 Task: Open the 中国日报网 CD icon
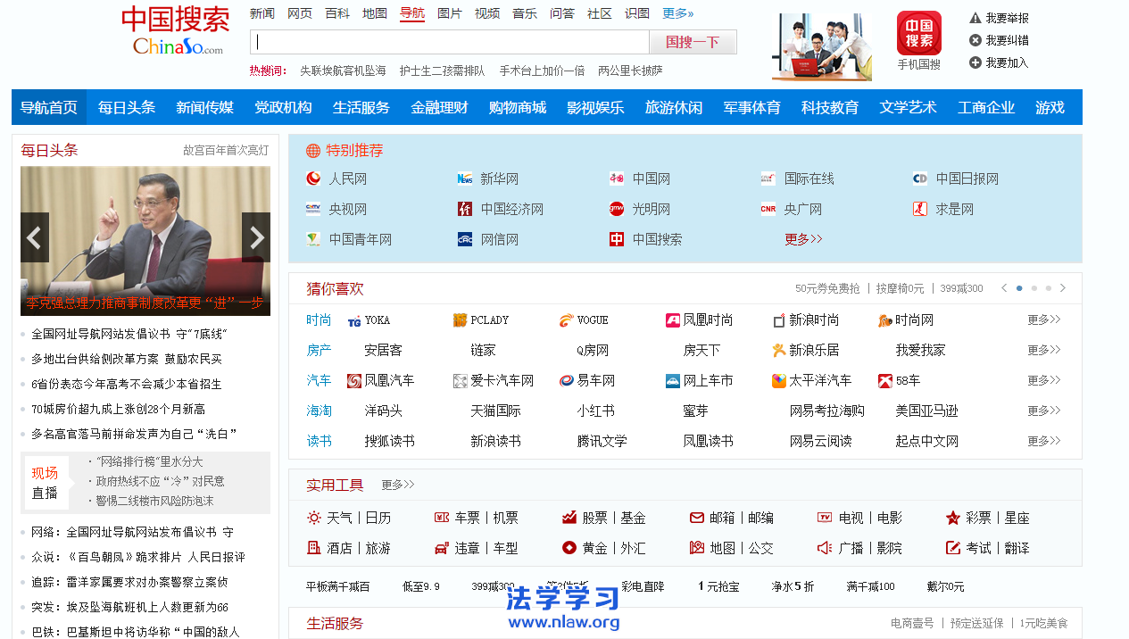920,178
